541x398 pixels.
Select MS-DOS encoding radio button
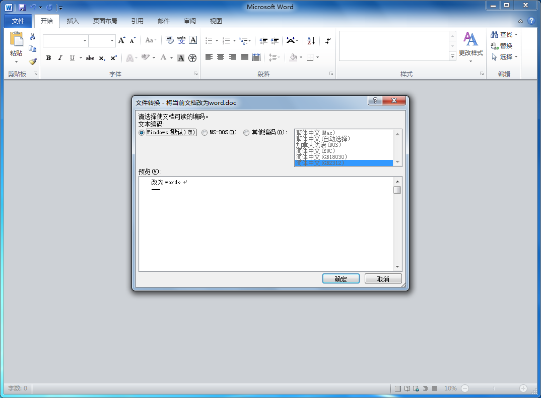pos(204,133)
